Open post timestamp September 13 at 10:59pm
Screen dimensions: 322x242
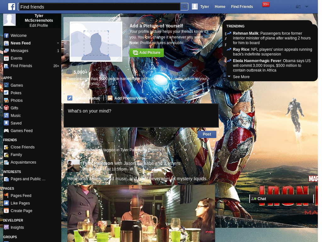click(x=104, y=169)
